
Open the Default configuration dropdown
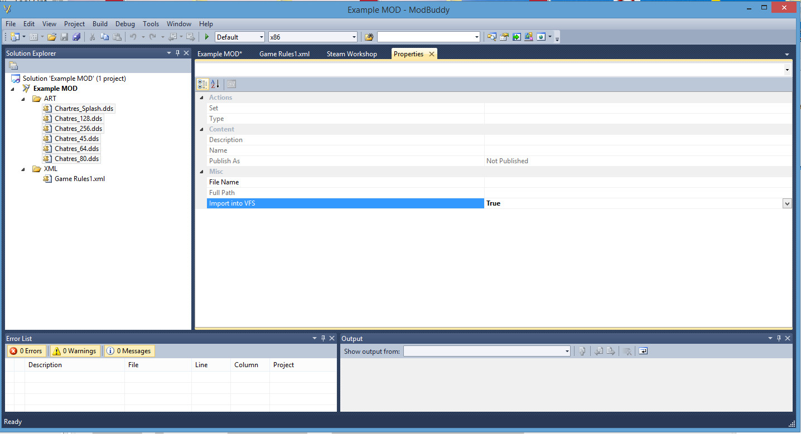[x=261, y=37]
